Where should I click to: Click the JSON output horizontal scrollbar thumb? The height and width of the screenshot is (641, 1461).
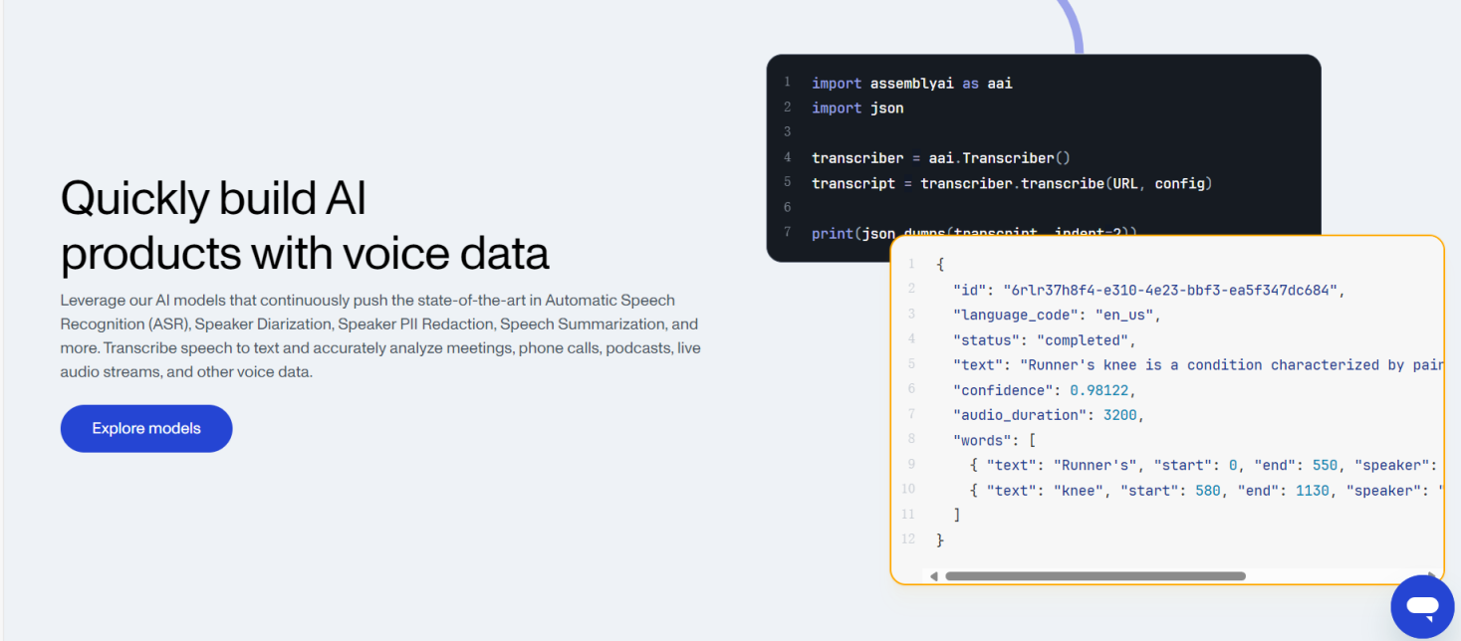click(x=1095, y=576)
